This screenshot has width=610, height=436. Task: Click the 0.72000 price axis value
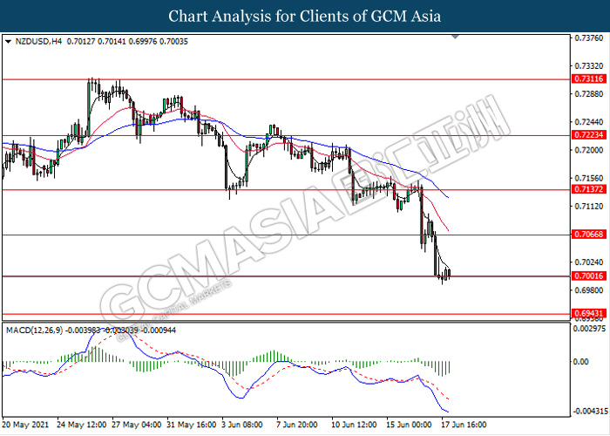589,150
